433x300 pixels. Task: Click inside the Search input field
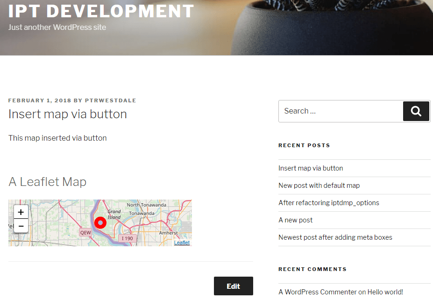point(341,111)
